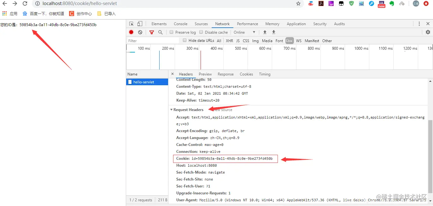Image resolution: width=433 pixels, height=206 pixels.
Task: Open the Performance tab
Action: click(248, 24)
